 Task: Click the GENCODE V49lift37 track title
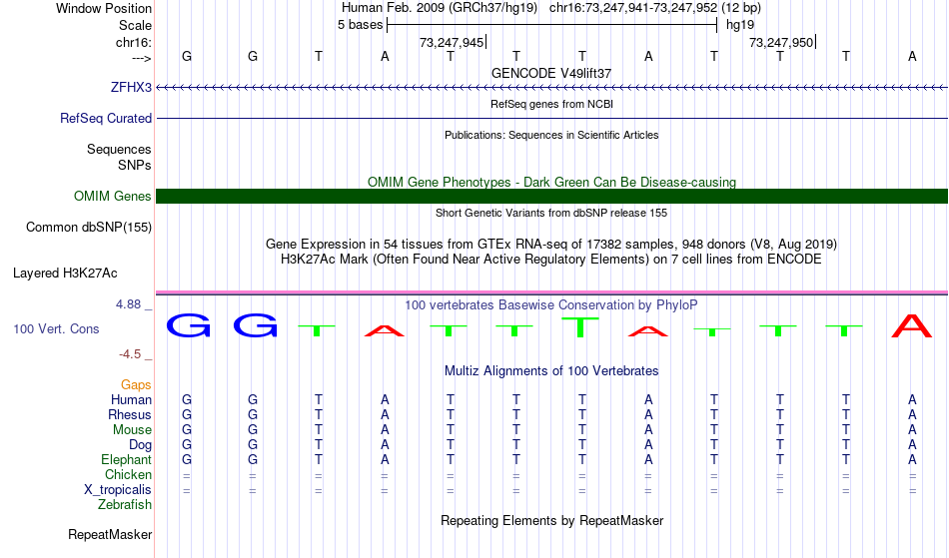pyautogui.click(x=550, y=73)
